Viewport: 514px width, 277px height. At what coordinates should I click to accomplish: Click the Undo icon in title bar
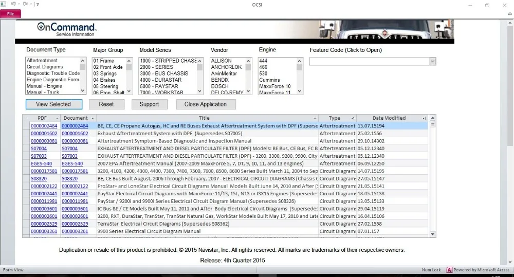13,4
